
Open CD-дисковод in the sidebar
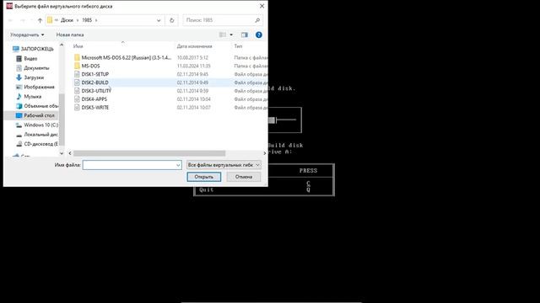(37, 144)
